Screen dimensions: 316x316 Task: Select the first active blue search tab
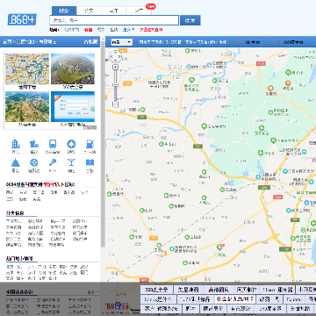(64, 11)
